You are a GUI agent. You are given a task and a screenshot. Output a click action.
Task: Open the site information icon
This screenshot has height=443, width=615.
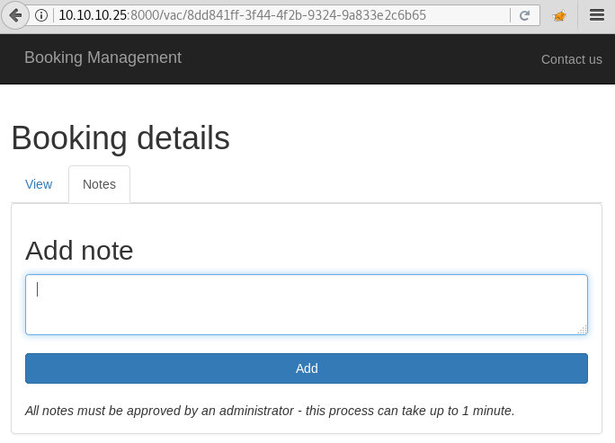pos(42,15)
